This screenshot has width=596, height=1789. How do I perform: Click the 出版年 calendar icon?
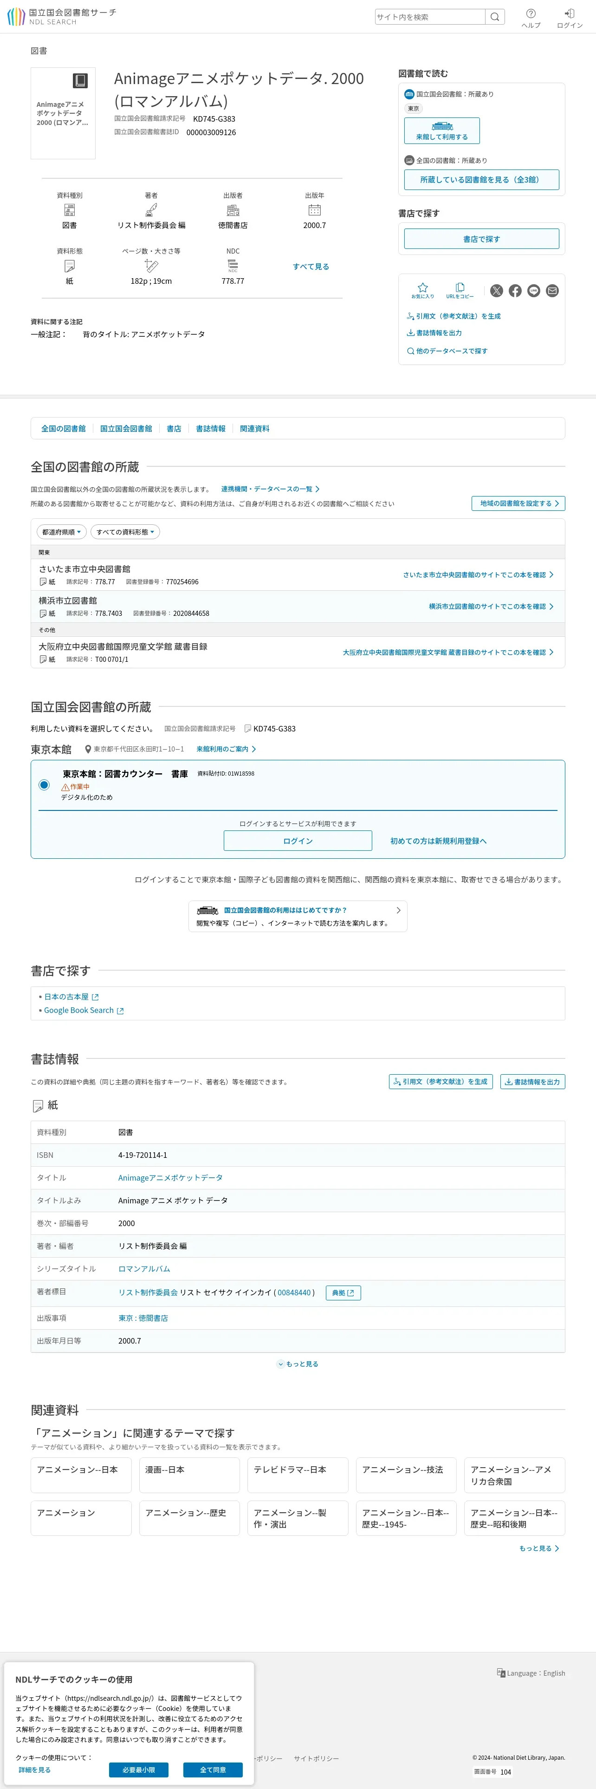click(x=314, y=210)
